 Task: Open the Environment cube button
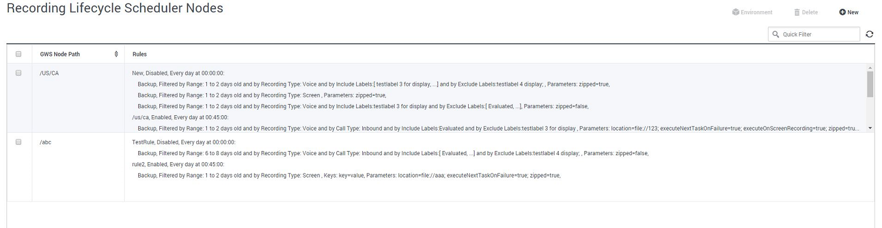(x=752, y=12)
